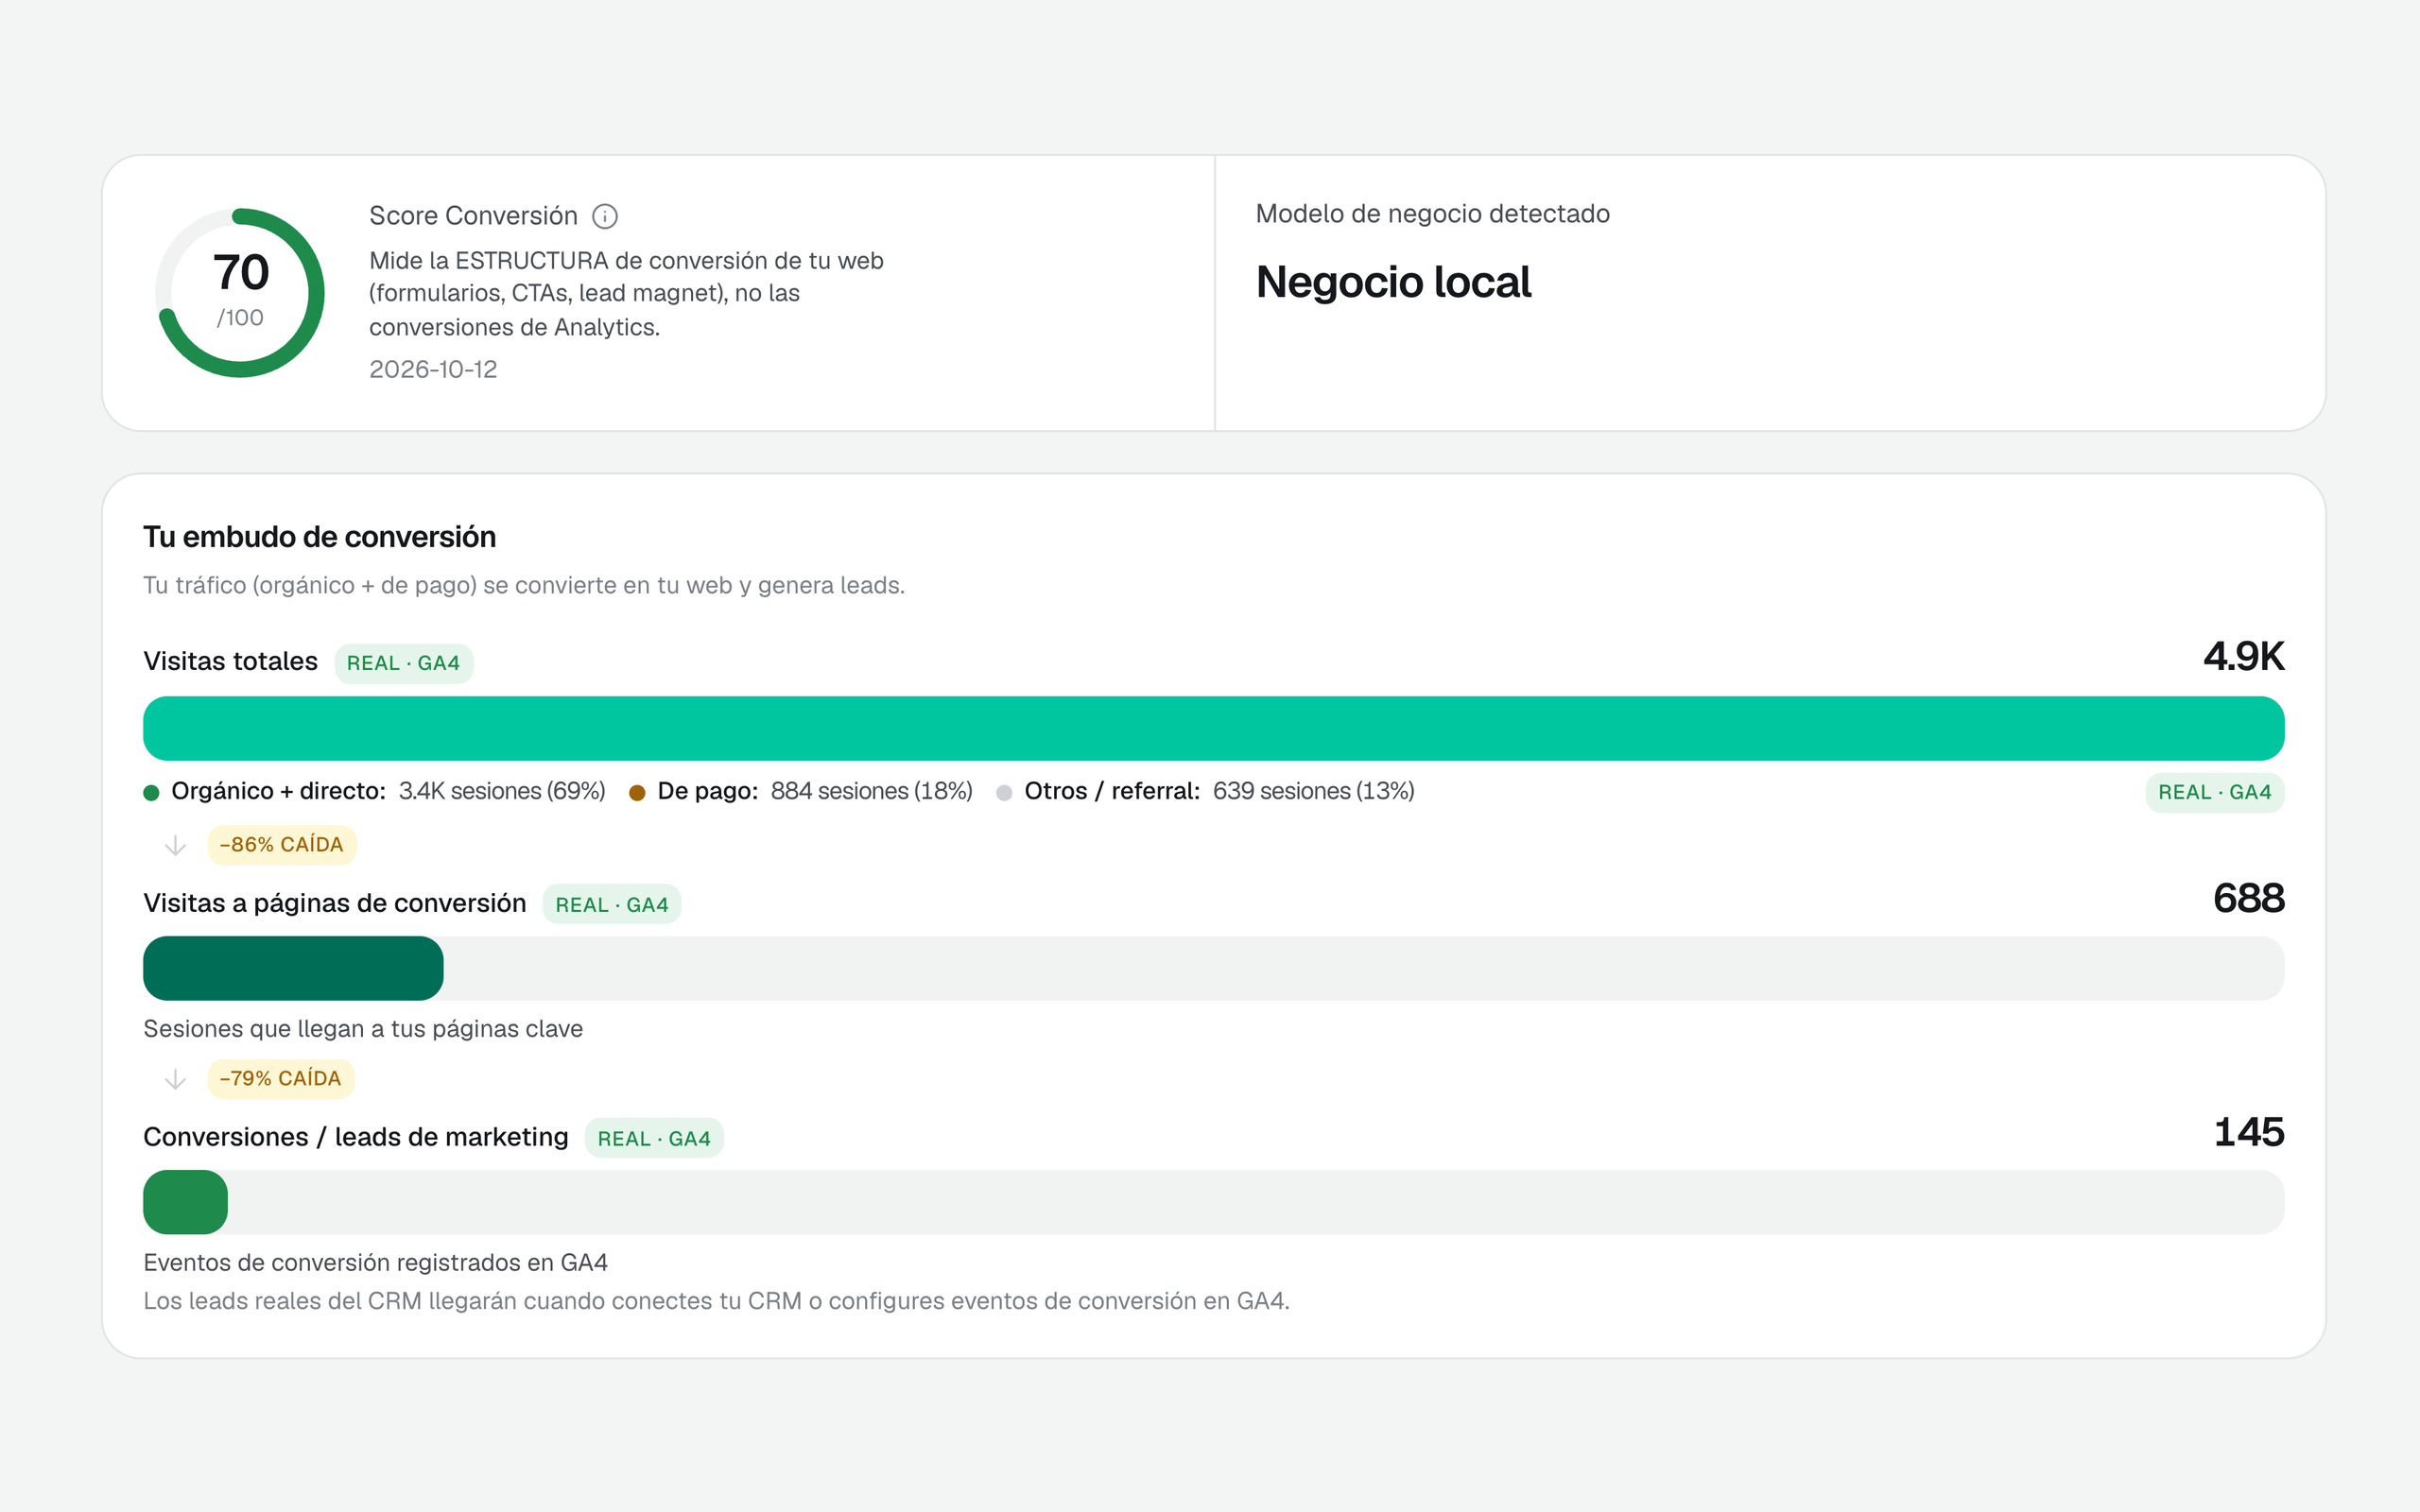This screenshot has height=1512, width=2420.
Task: Click the gray dot before Otros / referral
Action: [x=1004, y=793]
